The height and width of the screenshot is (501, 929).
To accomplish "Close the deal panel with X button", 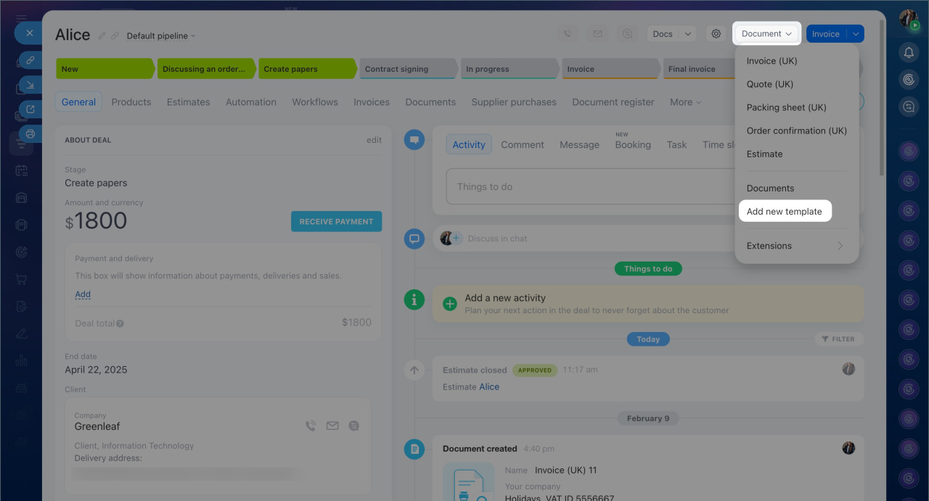I will pos(29,33).
